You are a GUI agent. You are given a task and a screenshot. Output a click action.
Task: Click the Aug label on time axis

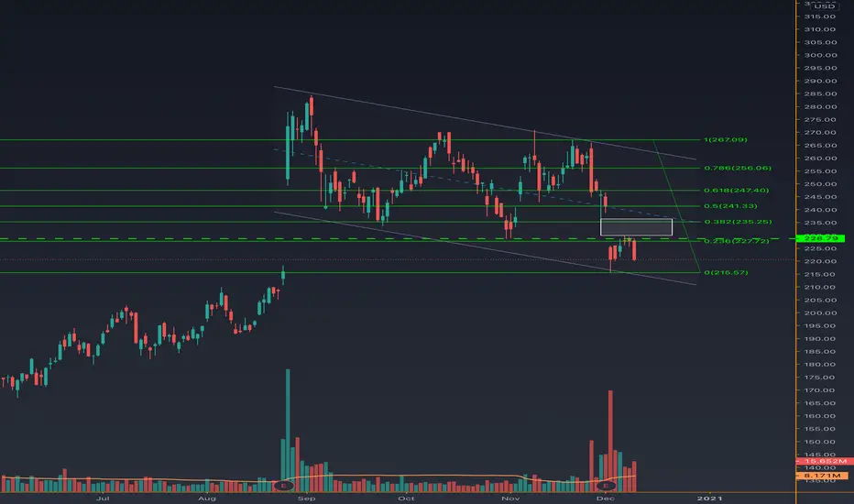click(206, 498)
